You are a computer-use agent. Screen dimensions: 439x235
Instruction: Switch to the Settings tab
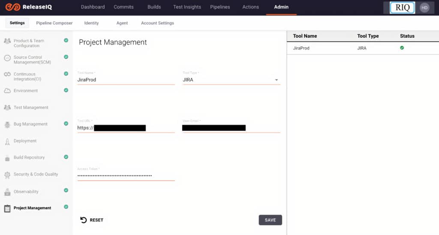pyautogui.click(x=17, y=23)
